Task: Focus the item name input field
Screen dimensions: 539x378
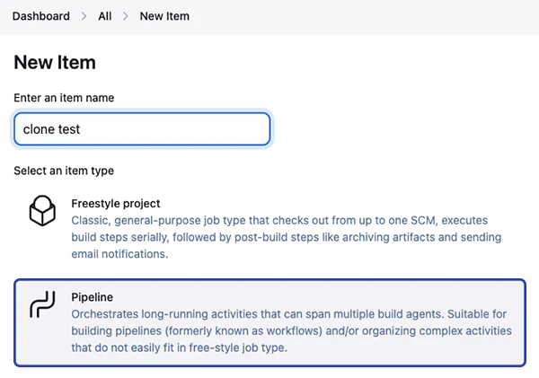Action: (142, 129)
